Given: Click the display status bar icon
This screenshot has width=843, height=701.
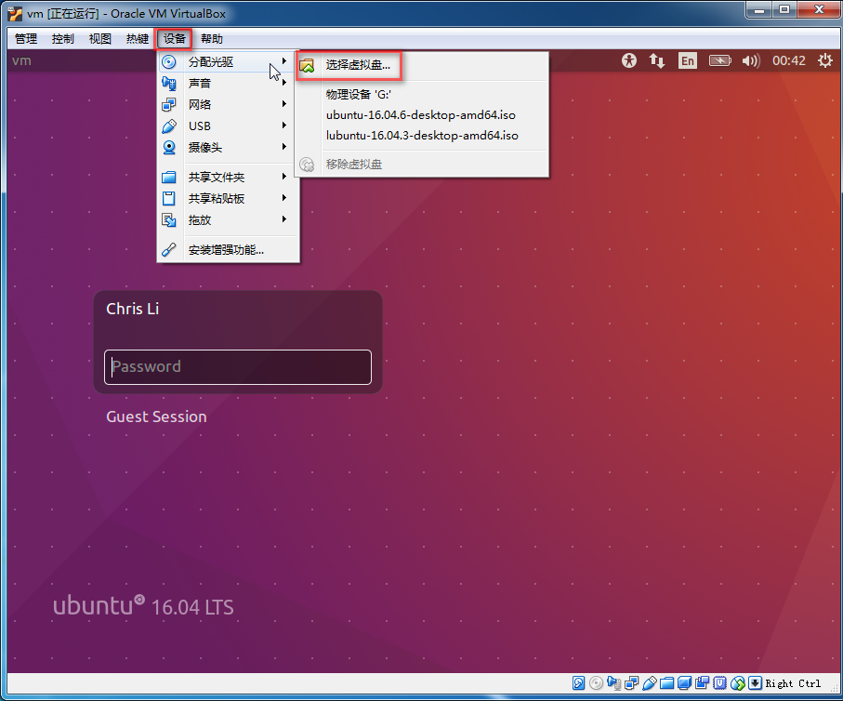Looking at the screenshot, I should (684, 683).
